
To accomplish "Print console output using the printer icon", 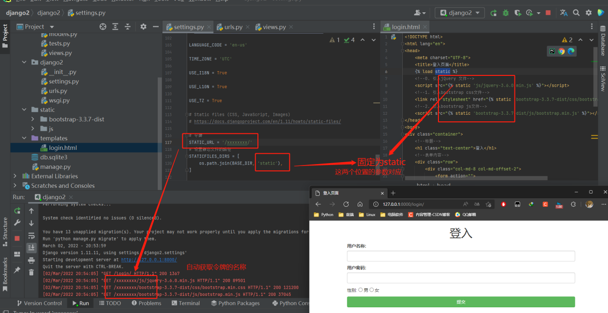I will [31, 260].
